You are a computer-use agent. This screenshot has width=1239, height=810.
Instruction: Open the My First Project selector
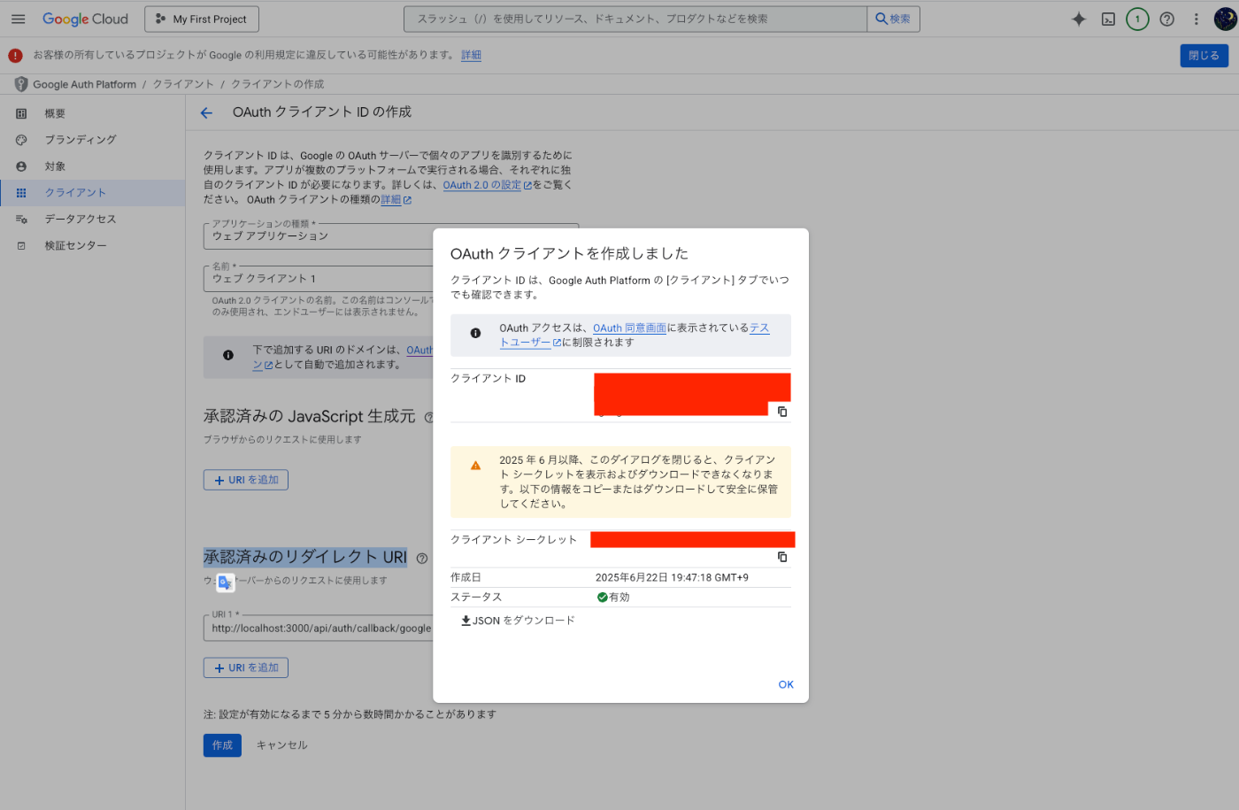(202, 19)
